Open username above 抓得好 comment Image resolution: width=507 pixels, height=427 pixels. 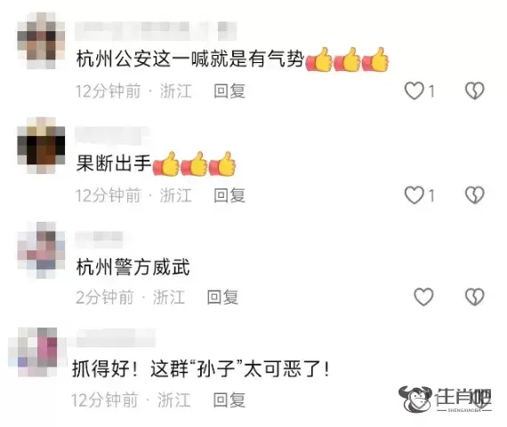click(x=115, y=338)
